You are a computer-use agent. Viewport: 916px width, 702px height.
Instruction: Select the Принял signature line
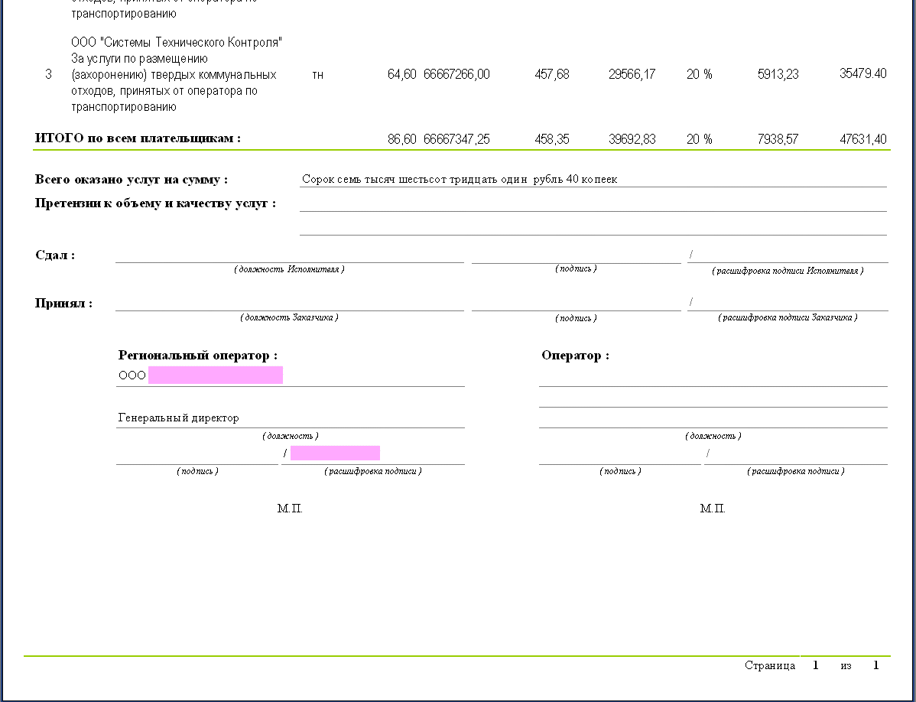point(576,304)
